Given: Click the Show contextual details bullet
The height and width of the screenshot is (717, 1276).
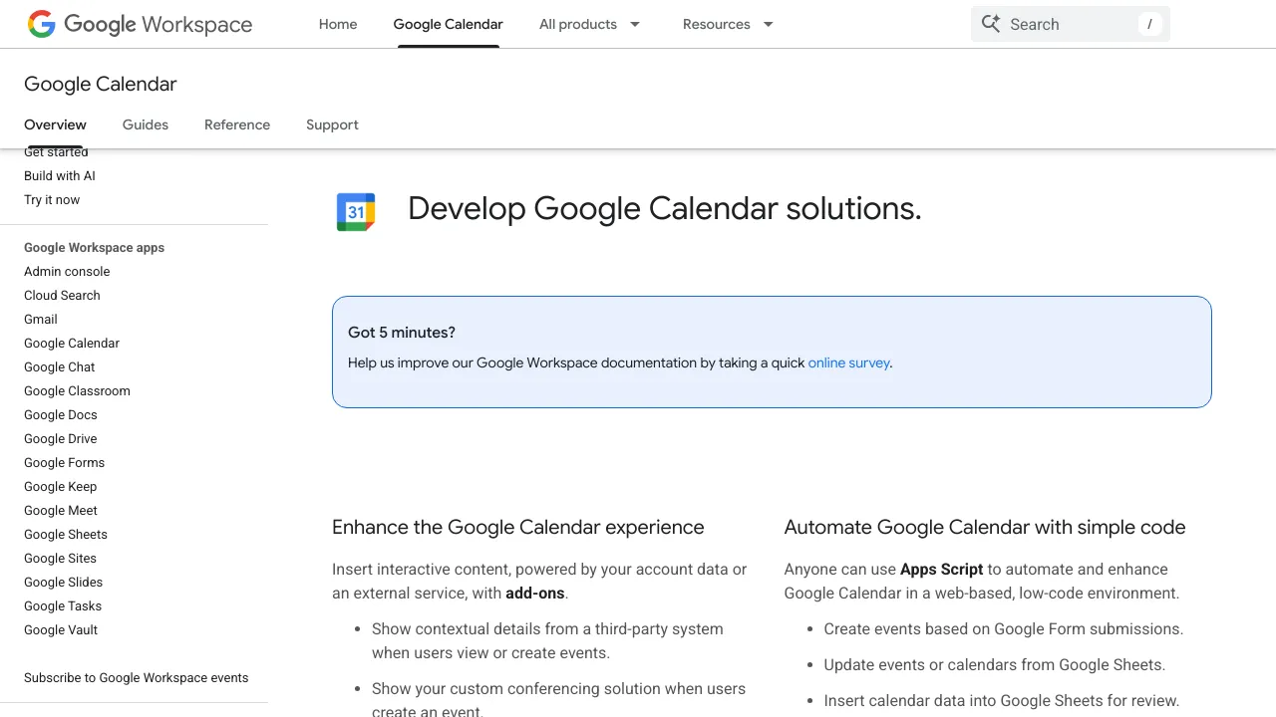Looking at the screenshot, I should point(547,640).
